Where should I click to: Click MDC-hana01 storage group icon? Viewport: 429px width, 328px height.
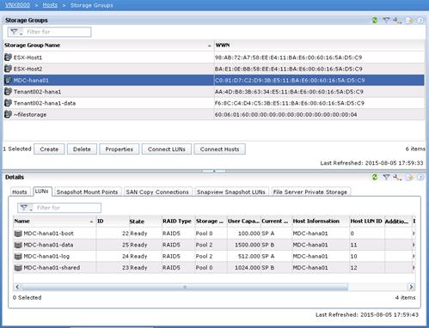[8, 80]
